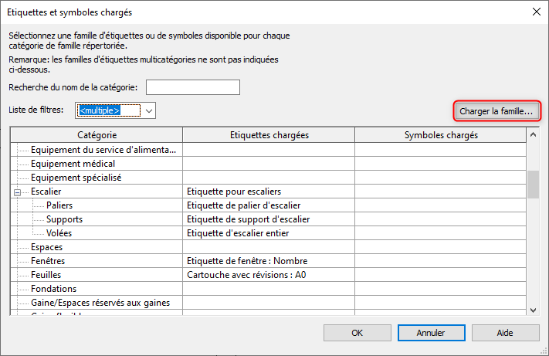Screen dimensions: 549x356
Task: Select the Fenêtres category row
Action: (48, 261)
